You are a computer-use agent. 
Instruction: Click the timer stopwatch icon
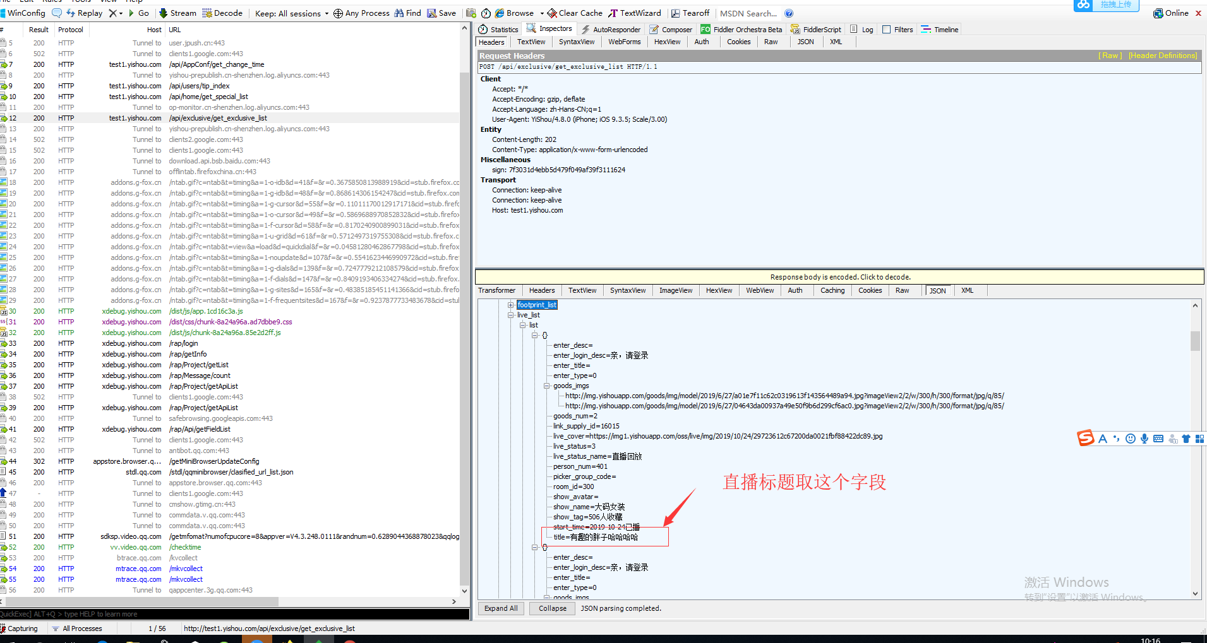486,13
